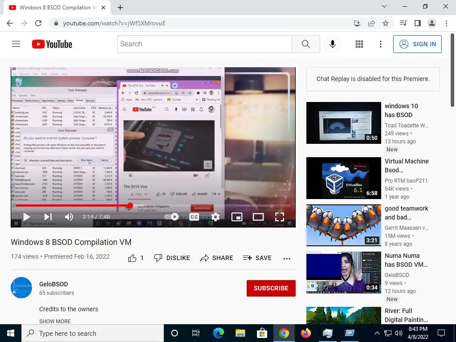Image resolution: width=456 pixels, height=342 pixels.
Task: Toggle theater mode
Action: coord(258,217)
